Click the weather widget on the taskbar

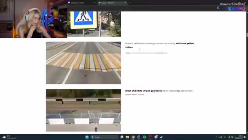(x=9, y=137)
